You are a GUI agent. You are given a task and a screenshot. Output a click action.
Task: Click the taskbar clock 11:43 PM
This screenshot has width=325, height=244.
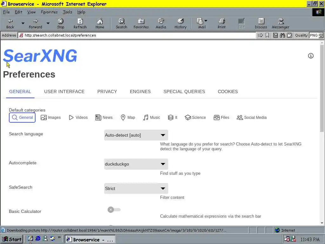pyautogui.click(x=310, y=240)
